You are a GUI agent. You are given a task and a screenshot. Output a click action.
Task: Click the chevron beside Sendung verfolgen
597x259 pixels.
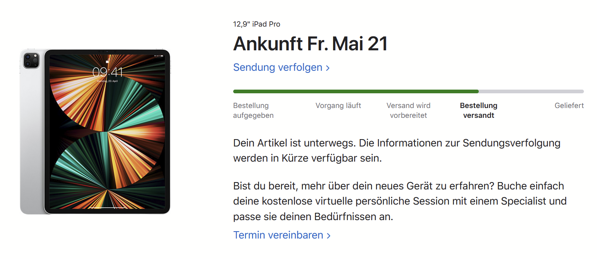point(328,68)
